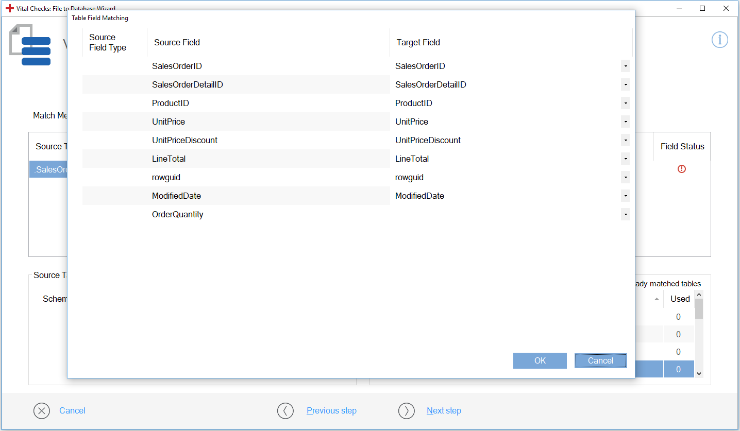Open Target Field dropdown for OrderQuantity

click(625, 214)
